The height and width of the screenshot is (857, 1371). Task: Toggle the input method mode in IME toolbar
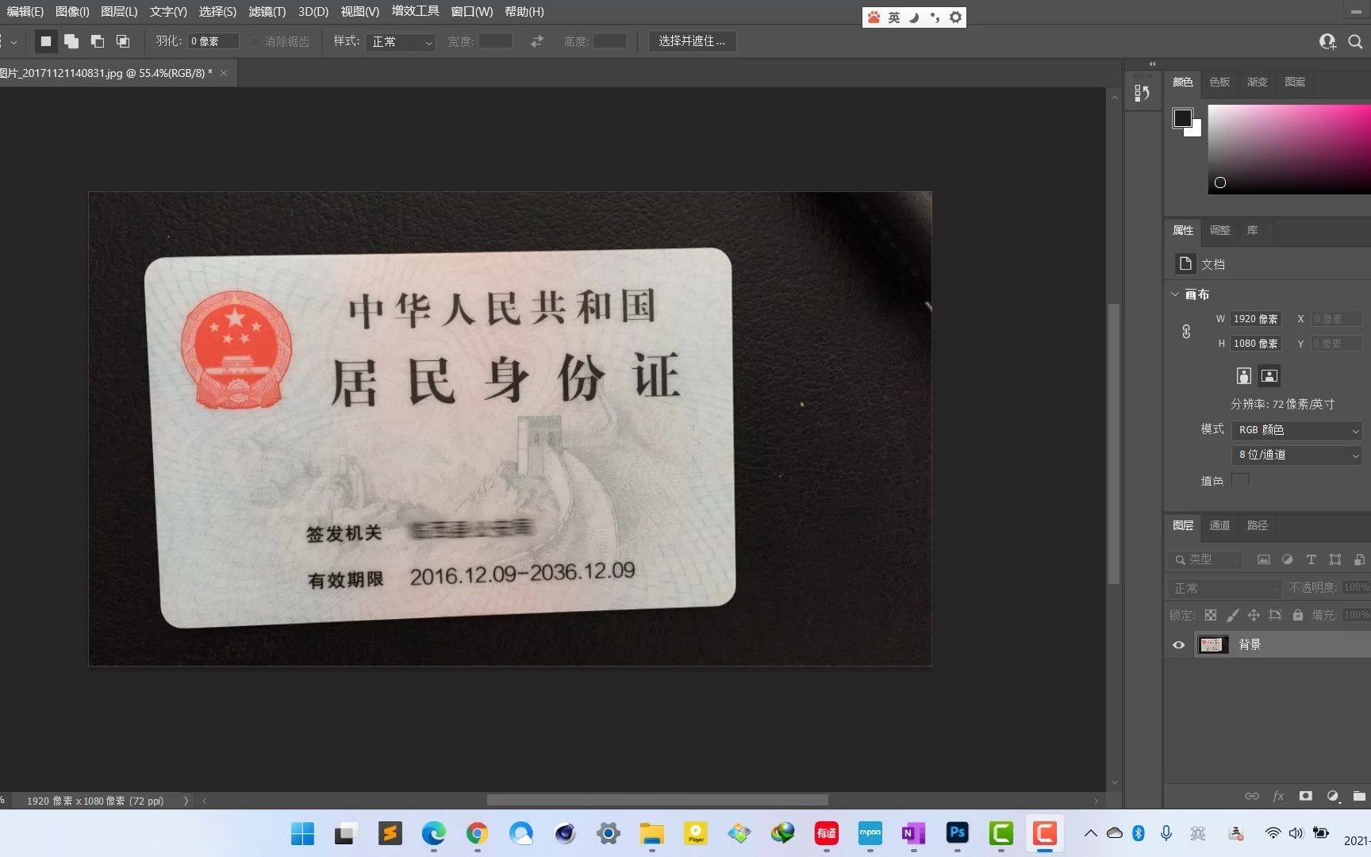point(894,17)
